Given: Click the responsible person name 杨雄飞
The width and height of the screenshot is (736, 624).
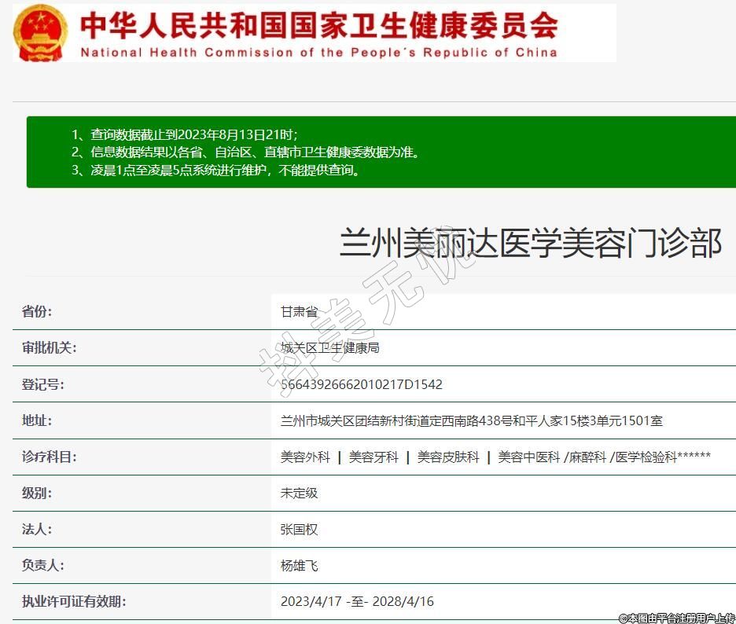Looking at the screenshot, I should point(299,565).
